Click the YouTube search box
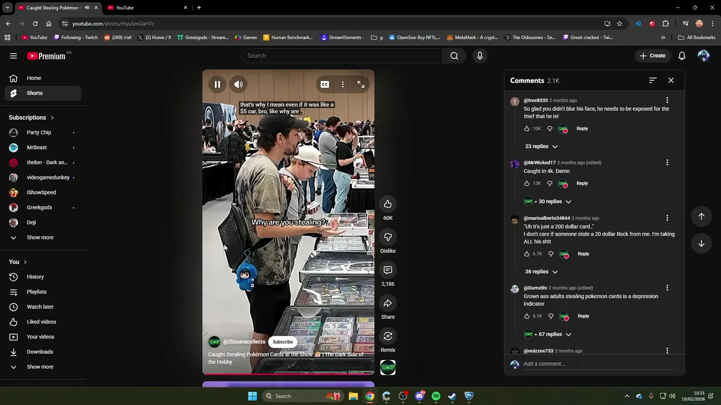 coord(342,56)
